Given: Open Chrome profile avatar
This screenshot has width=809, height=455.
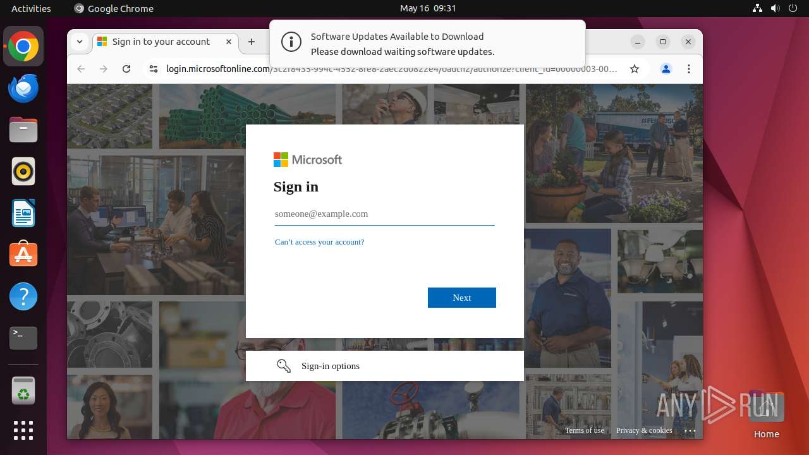Looking at the screenshot, I should point(666,69).
